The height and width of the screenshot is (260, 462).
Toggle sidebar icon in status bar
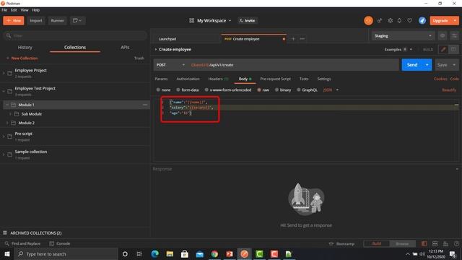[x=424, y=244]
